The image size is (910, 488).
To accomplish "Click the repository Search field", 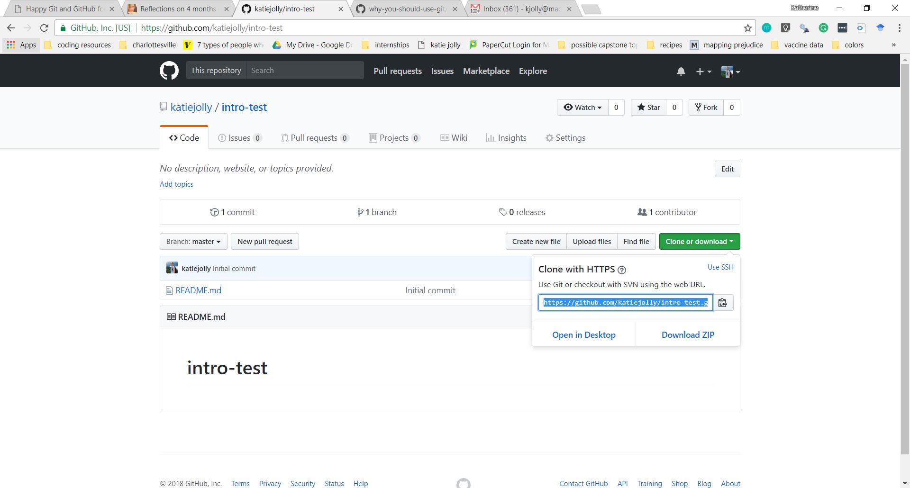I will (305, 71).
